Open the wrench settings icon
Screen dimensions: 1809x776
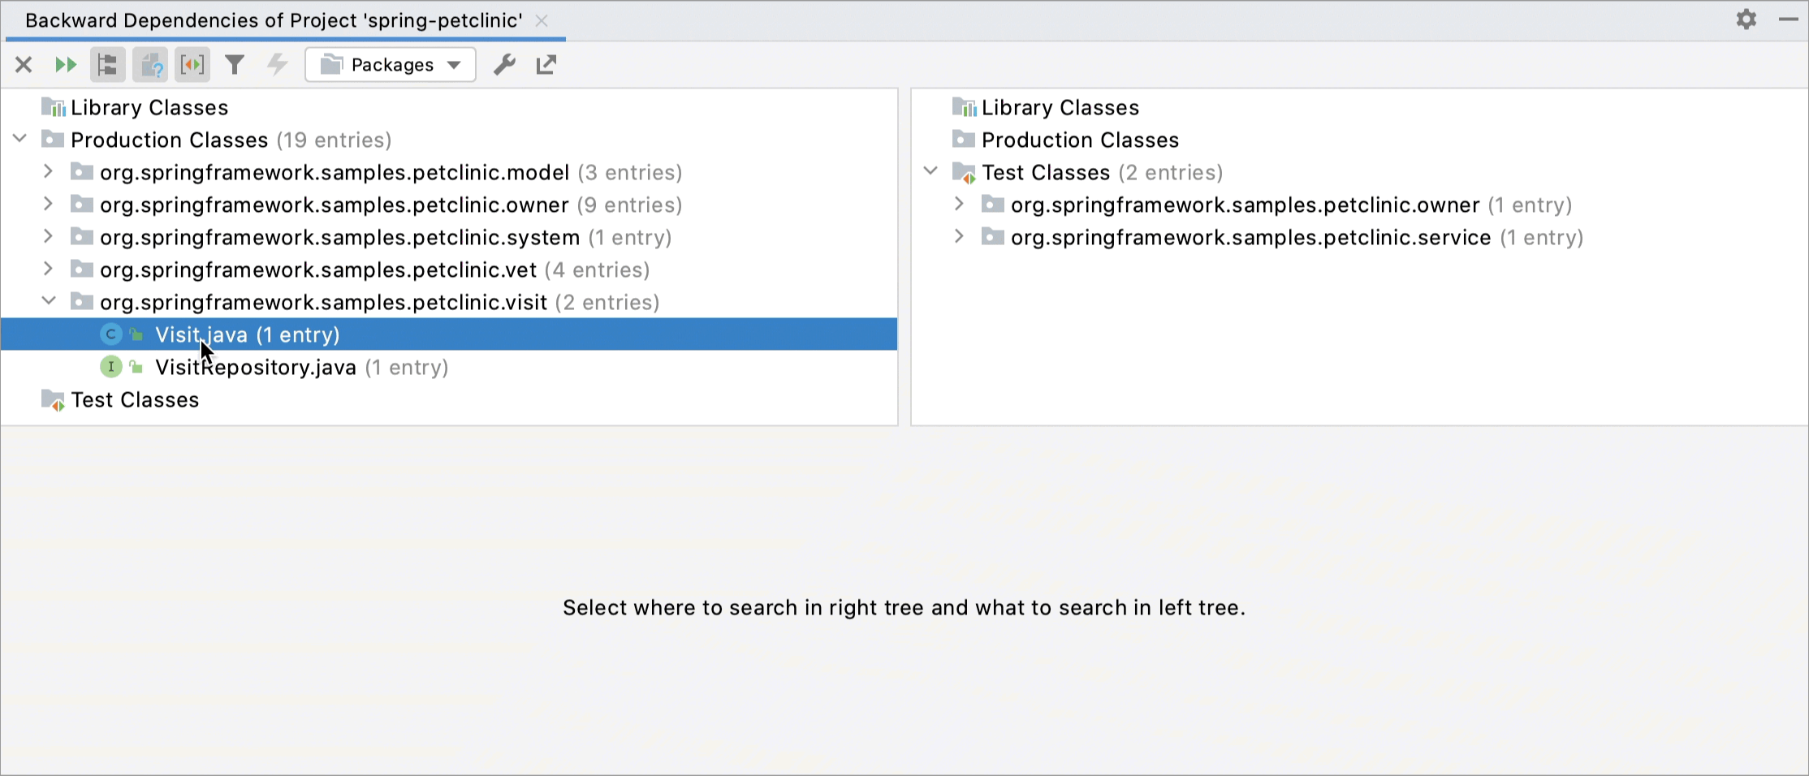pyautogui.click(x=504, y=64)
